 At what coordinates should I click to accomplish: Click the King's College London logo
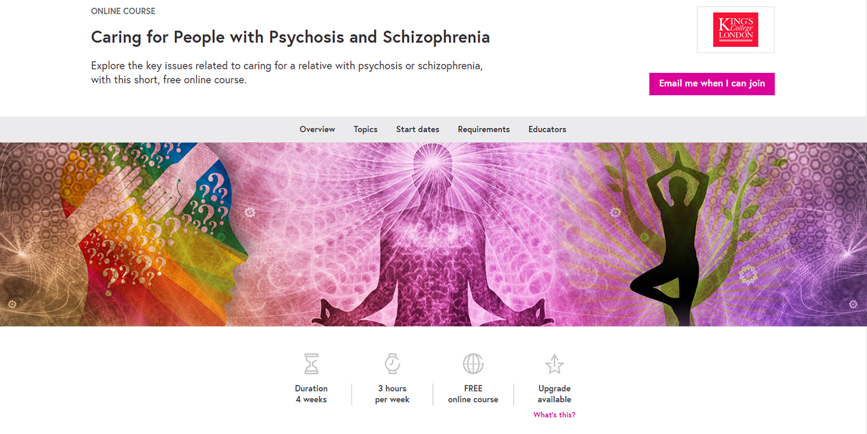[x=735, y=29]
